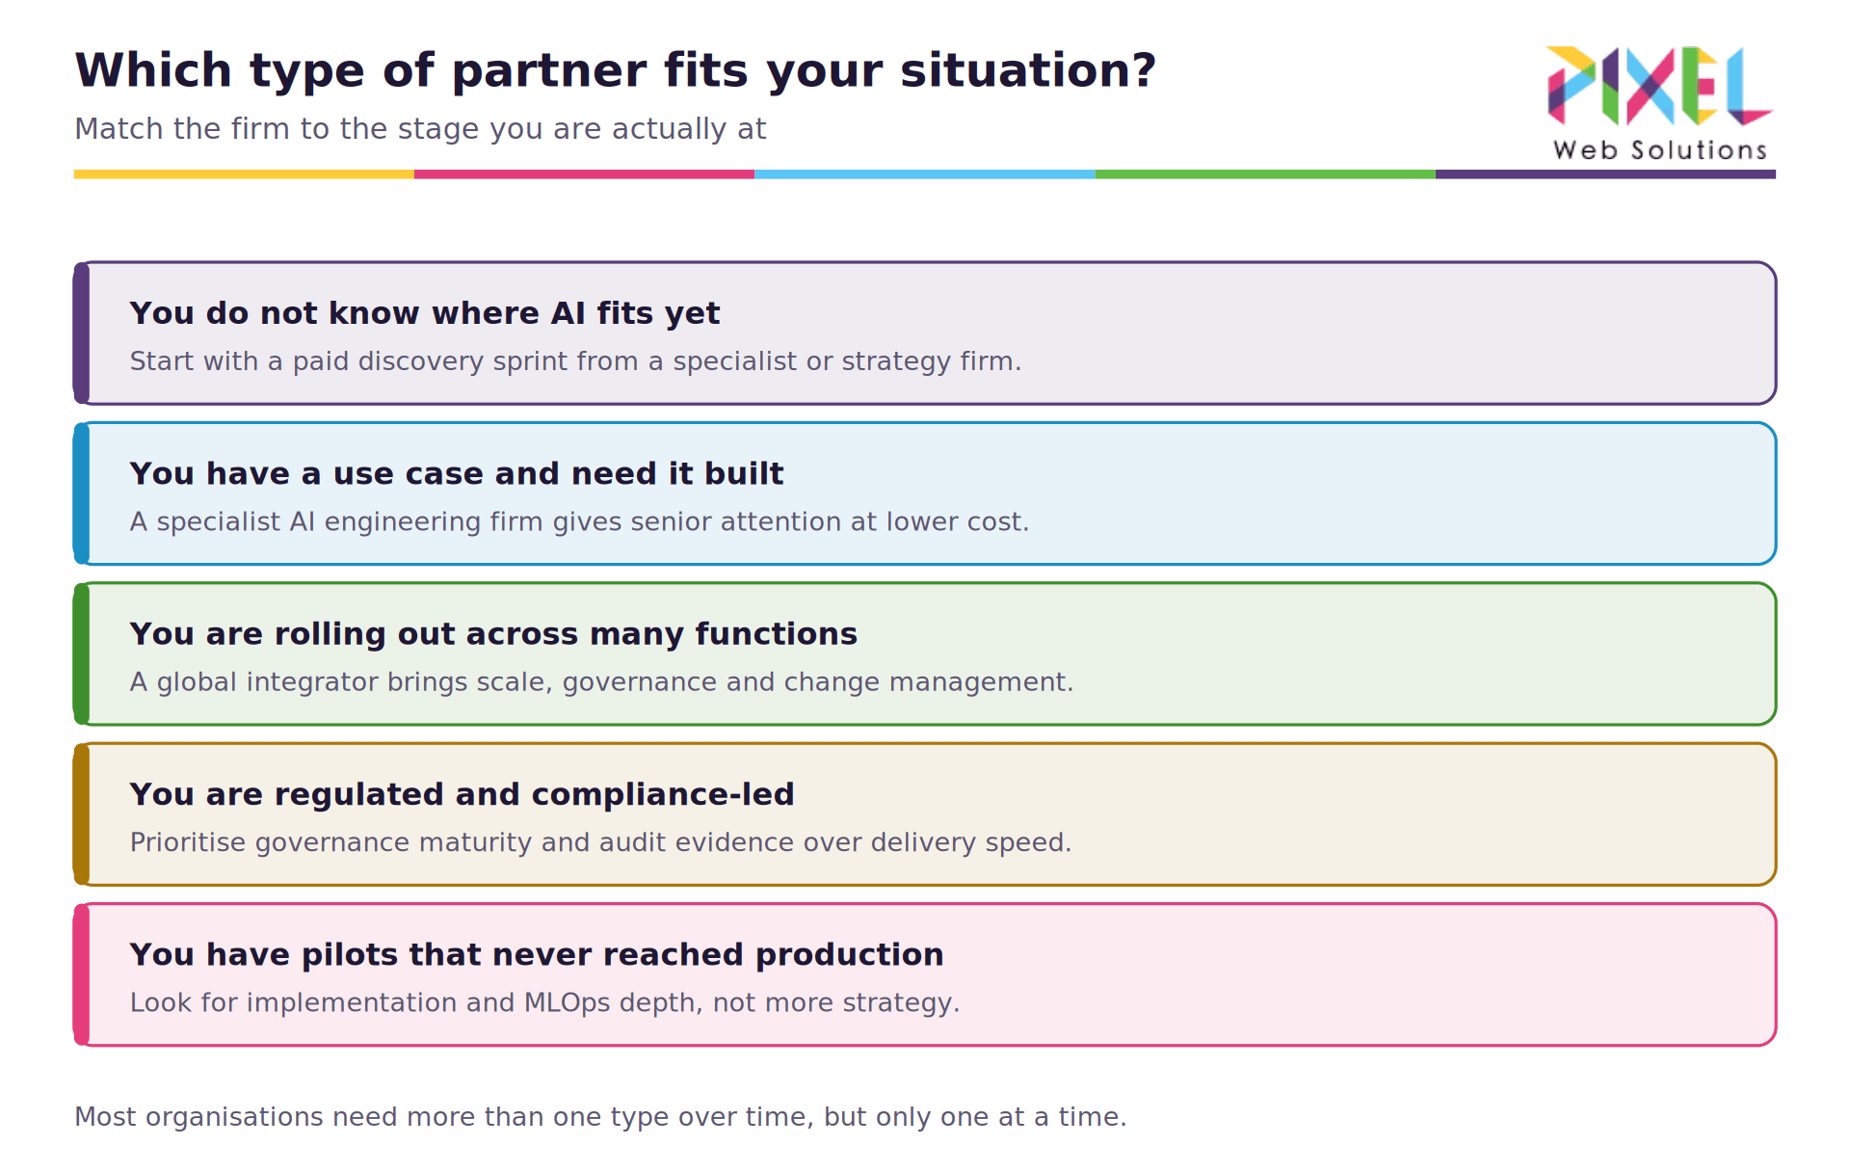Select the pink segment of the divider bar

[584, 174]
